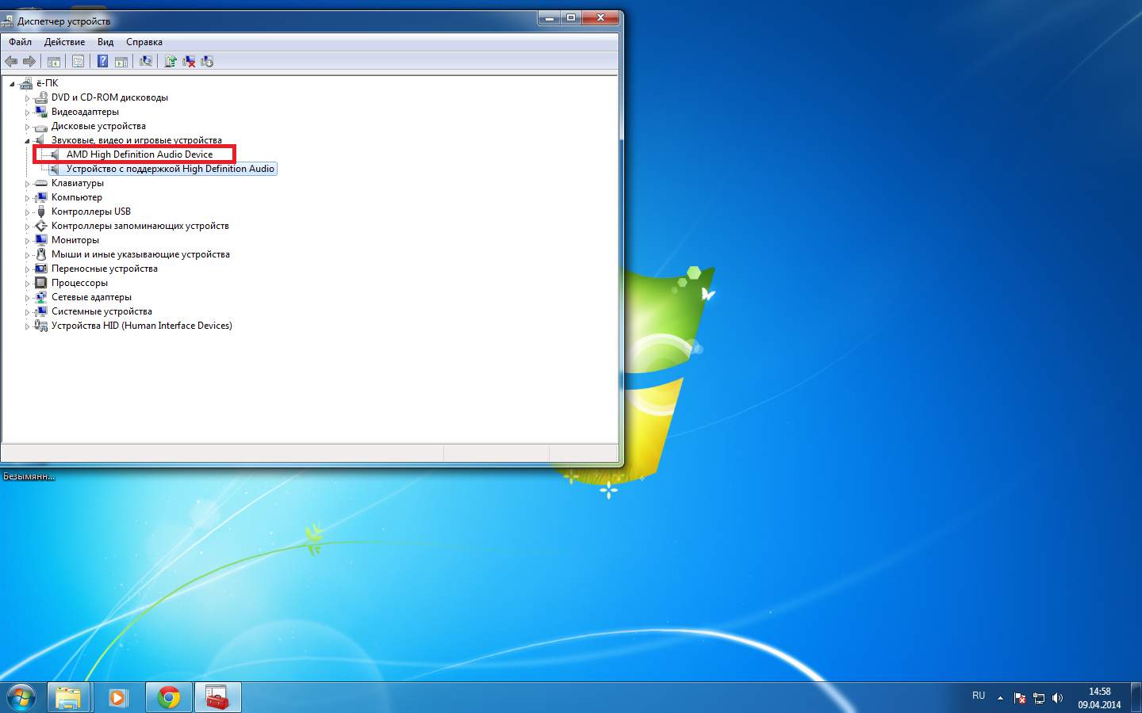Select AMD High Definition Audio Device
Image resolution: width=1142 pixels, height=713 pixels.
(x=139, y=154)
